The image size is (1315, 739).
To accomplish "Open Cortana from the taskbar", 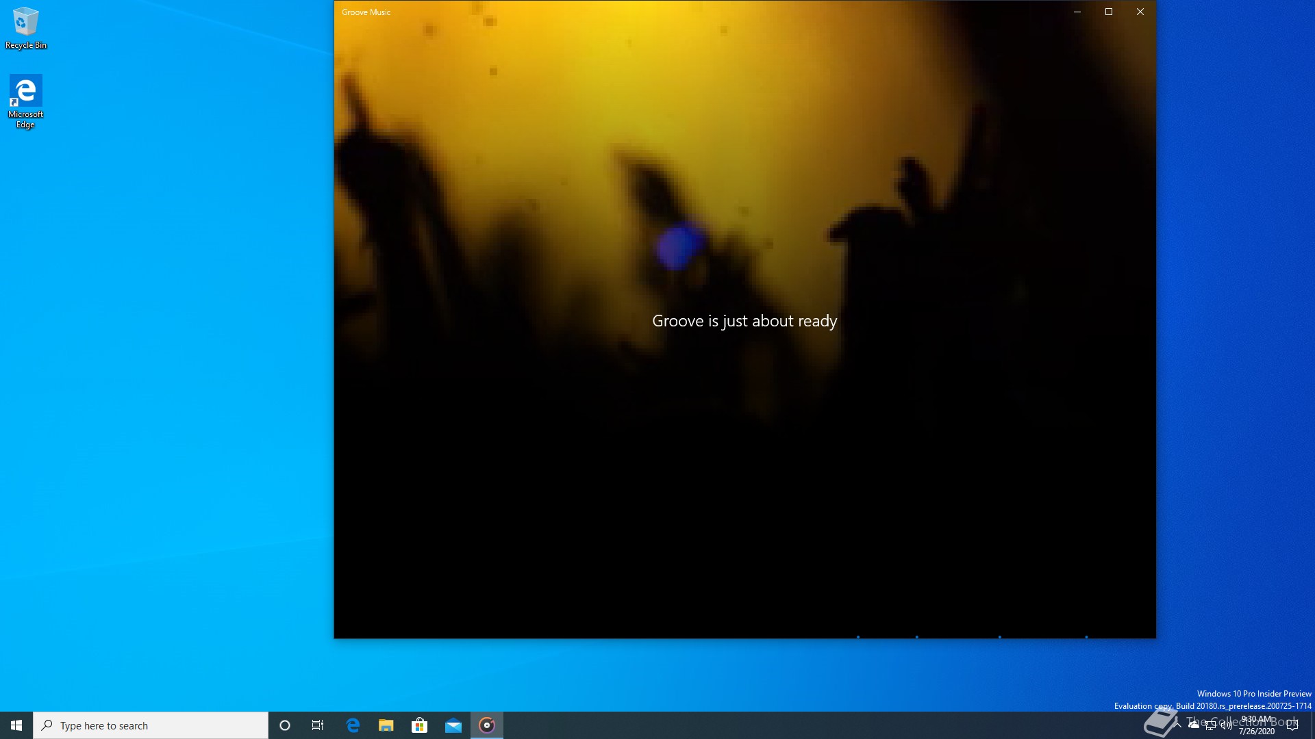I will tap(285, 725).
